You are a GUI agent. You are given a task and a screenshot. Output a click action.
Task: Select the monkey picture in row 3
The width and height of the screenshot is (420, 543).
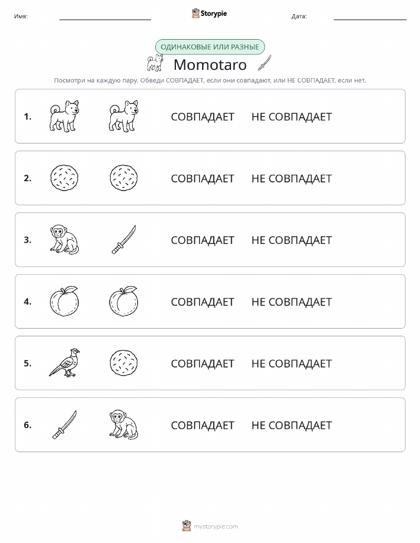click(x=65, y=239)
